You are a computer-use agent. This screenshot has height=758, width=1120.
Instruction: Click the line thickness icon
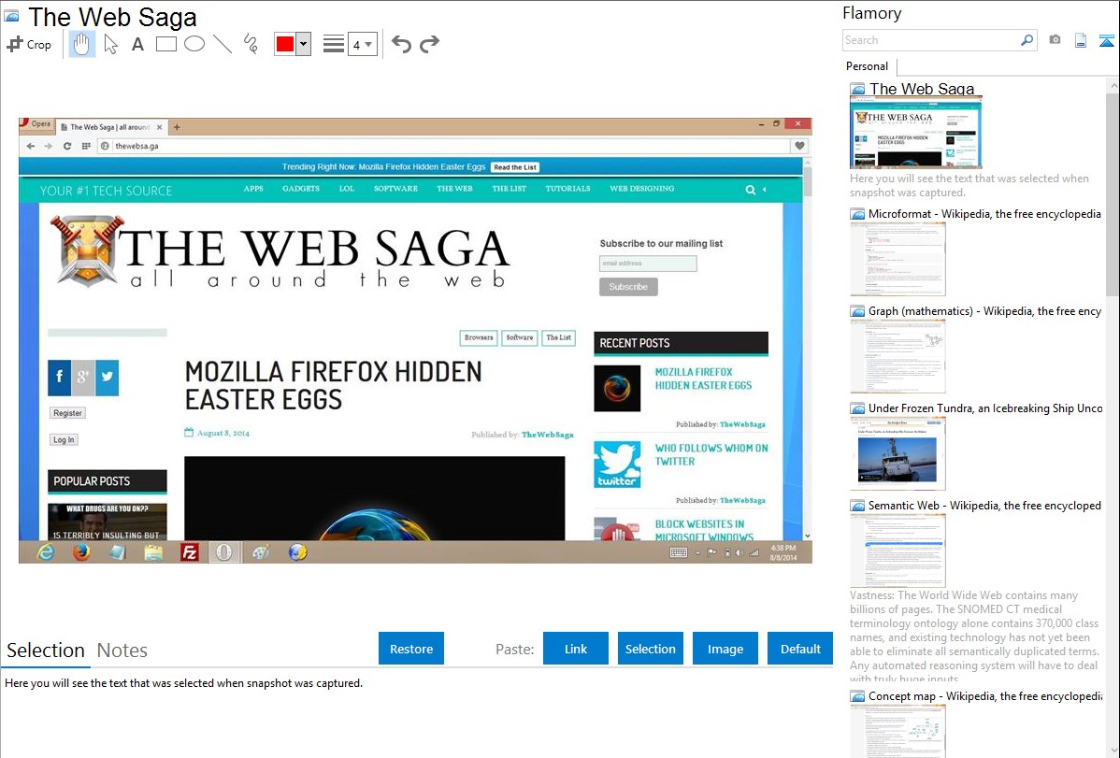tap(333, 44)
